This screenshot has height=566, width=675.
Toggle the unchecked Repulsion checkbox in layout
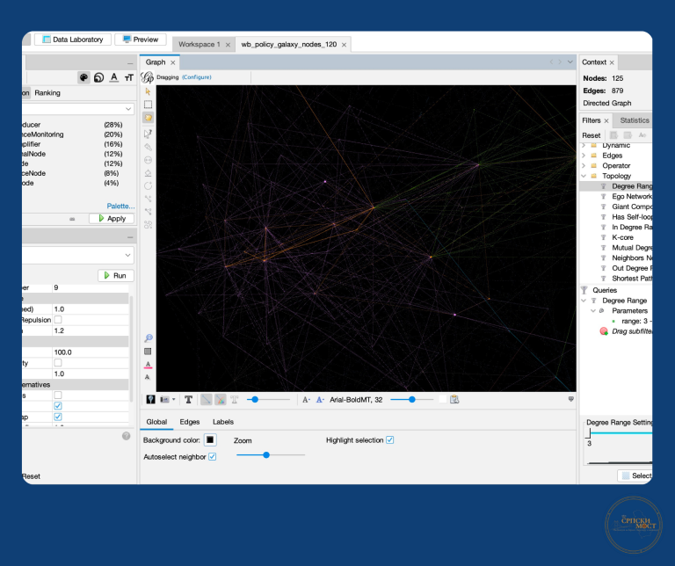point(58,320)
